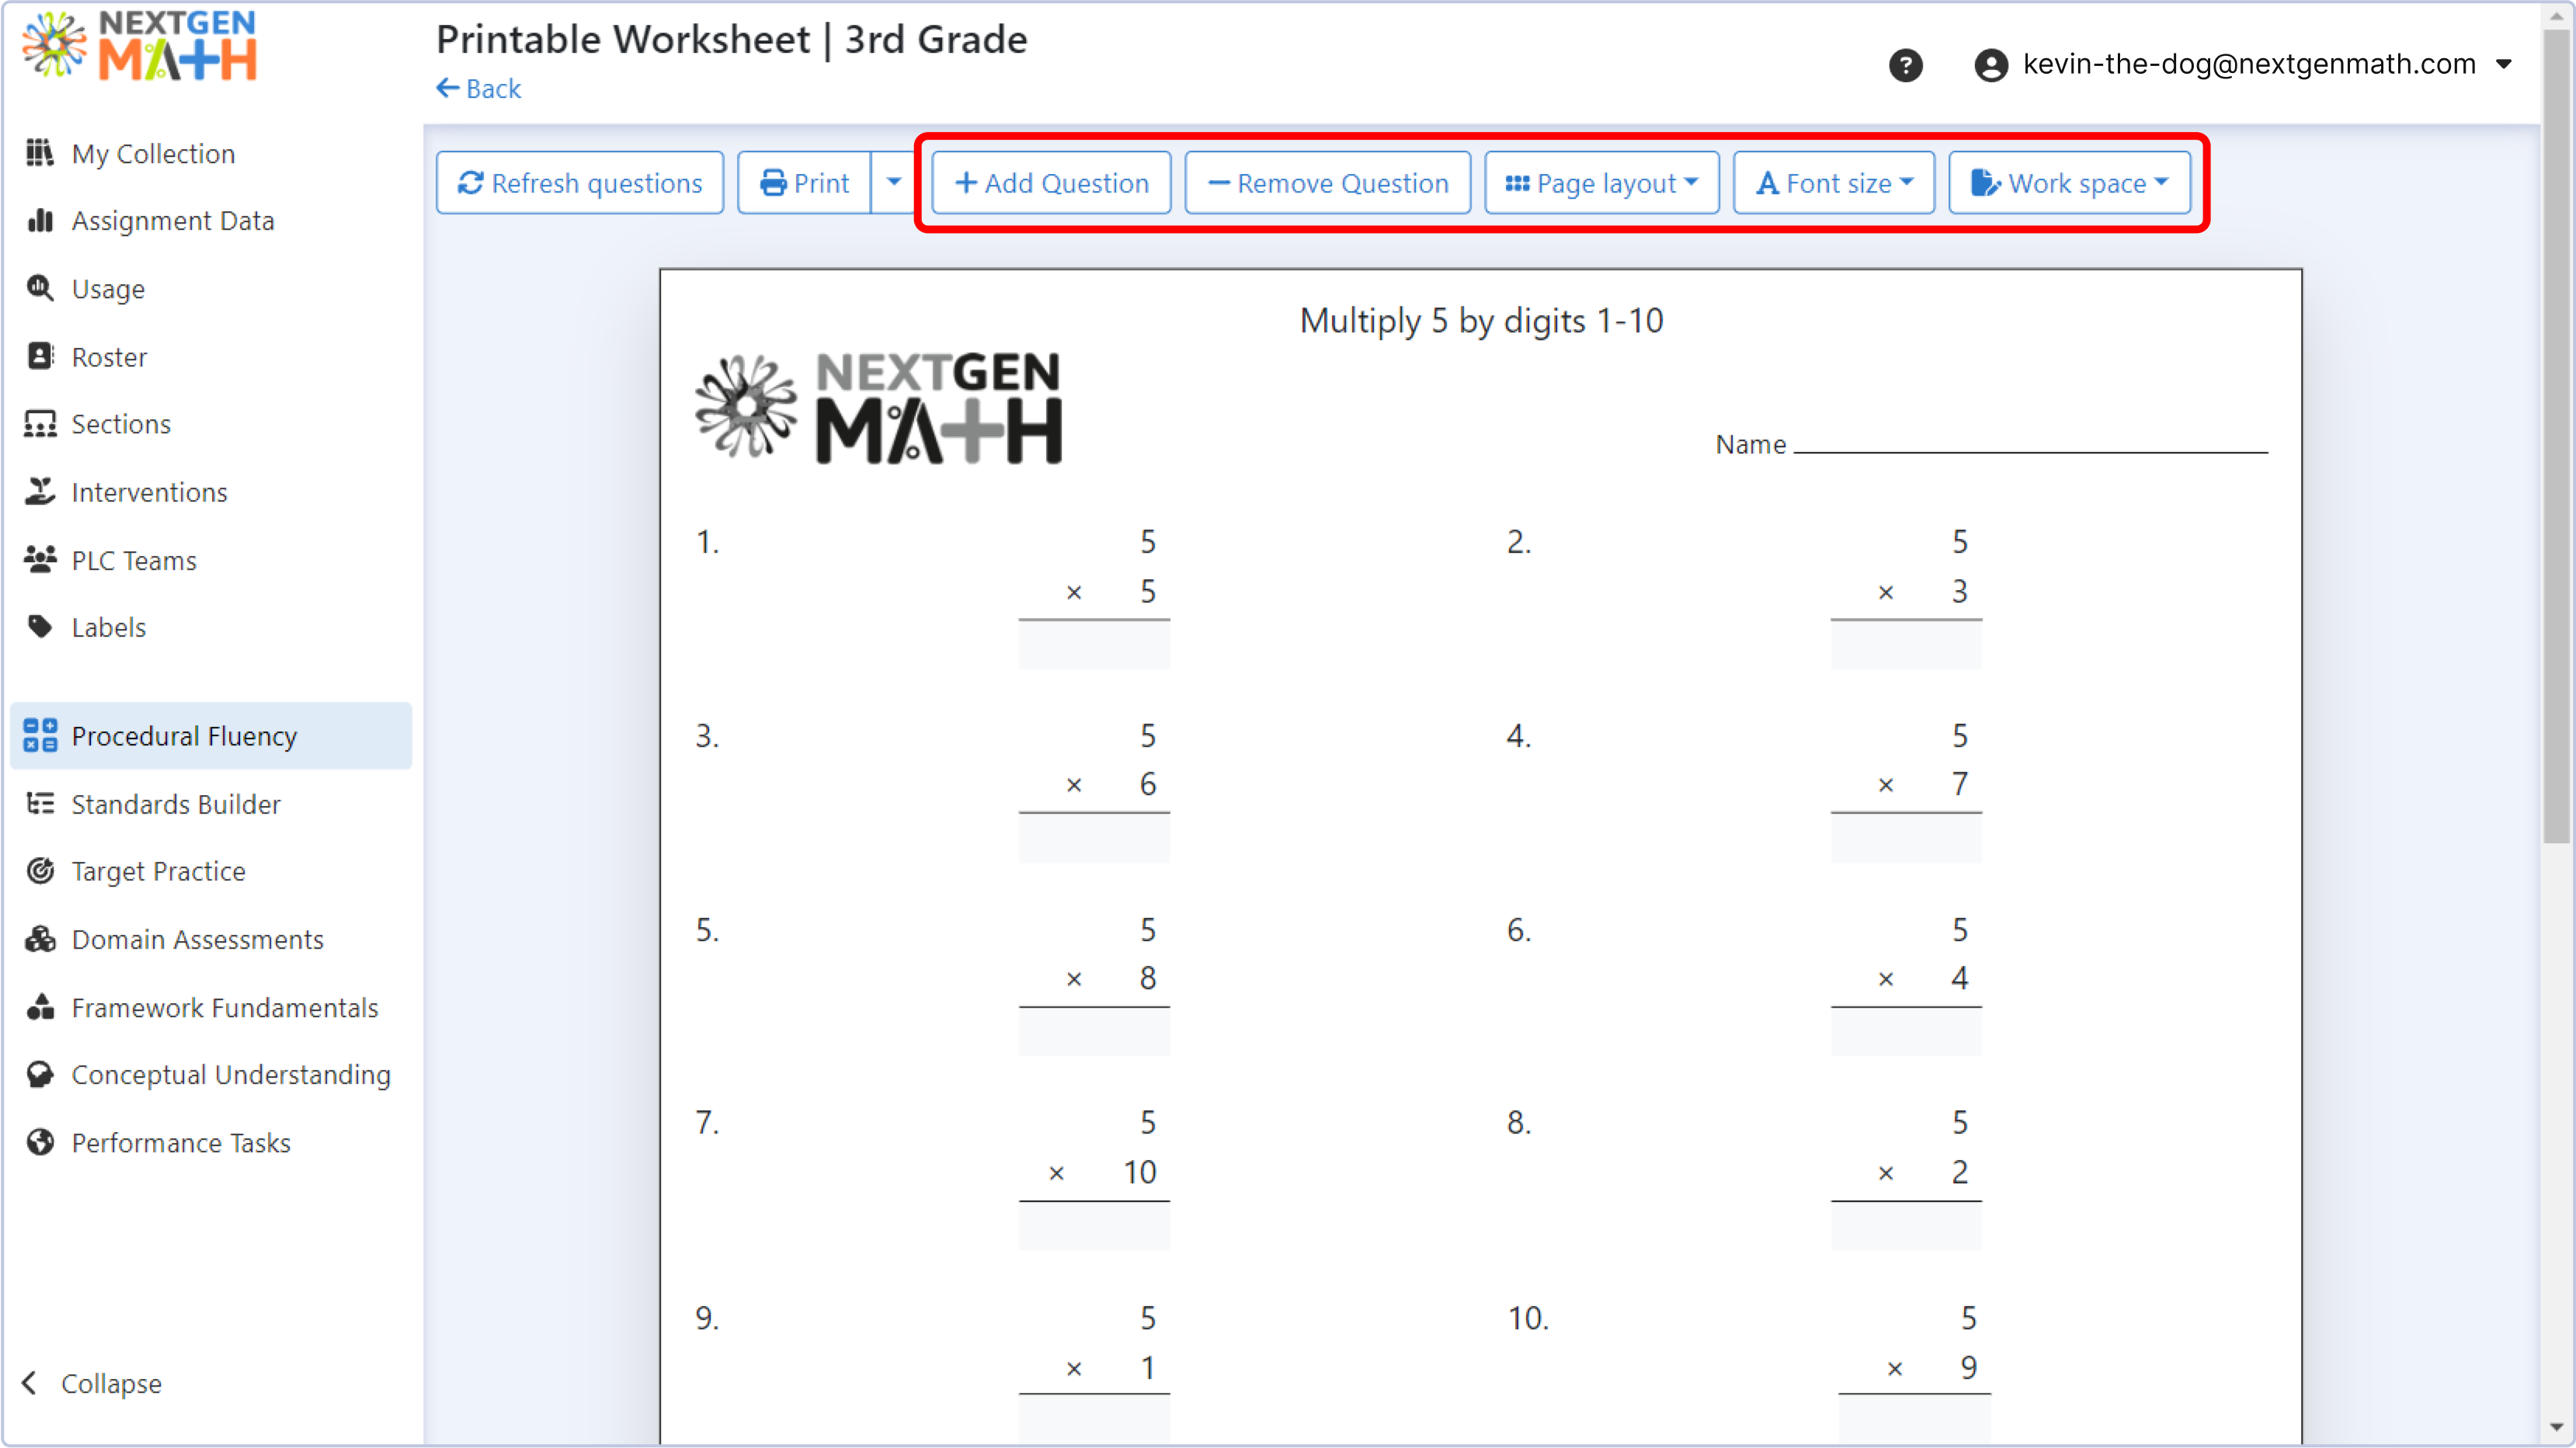Click the user account avatar icon
Image resolution: width=2576 pixels, height=1448 pixels.
[x=1990, y=66]
